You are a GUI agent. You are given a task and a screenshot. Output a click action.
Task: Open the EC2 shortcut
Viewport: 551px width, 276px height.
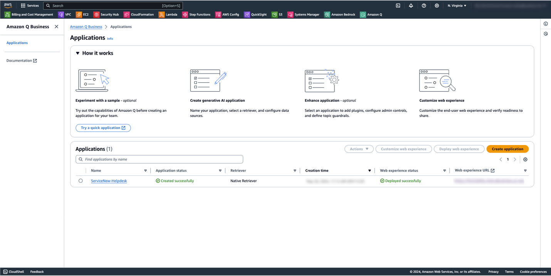pyautogui.click(x=82, y=15)
